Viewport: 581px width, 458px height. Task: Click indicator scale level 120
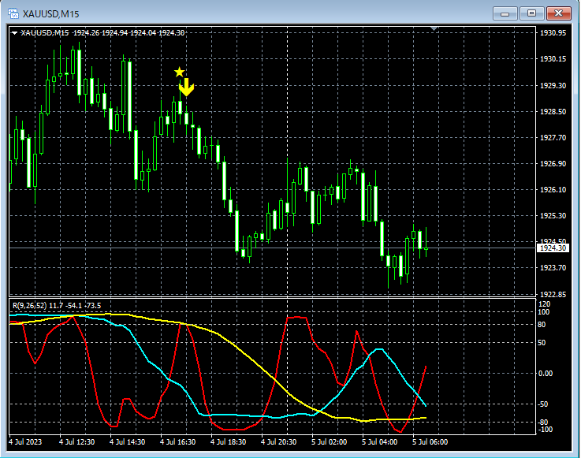(544, 304)
